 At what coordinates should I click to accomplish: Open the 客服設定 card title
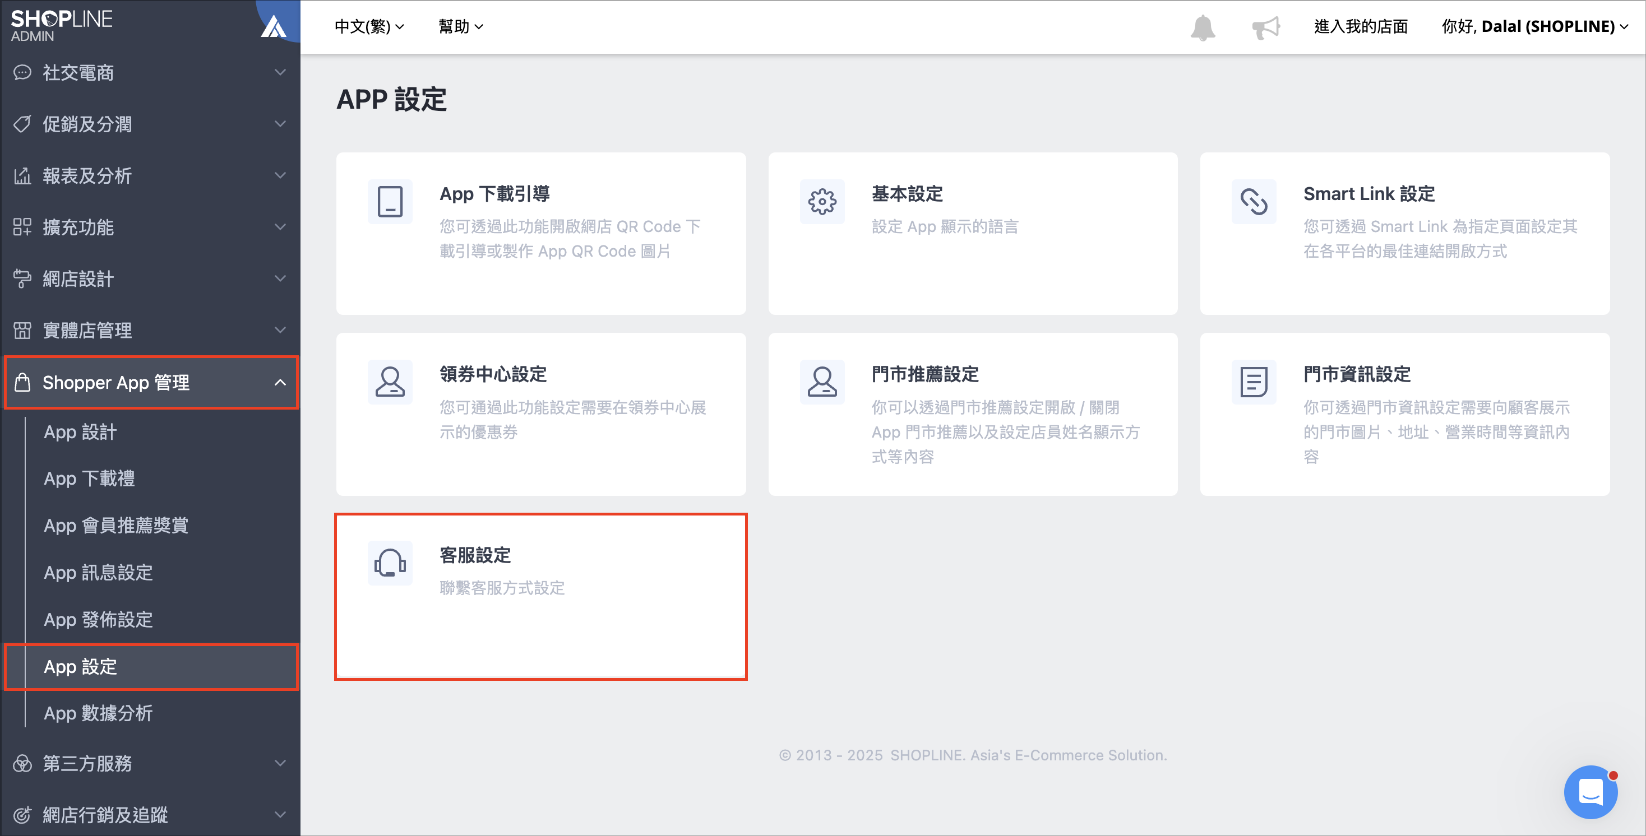[475, 555]
